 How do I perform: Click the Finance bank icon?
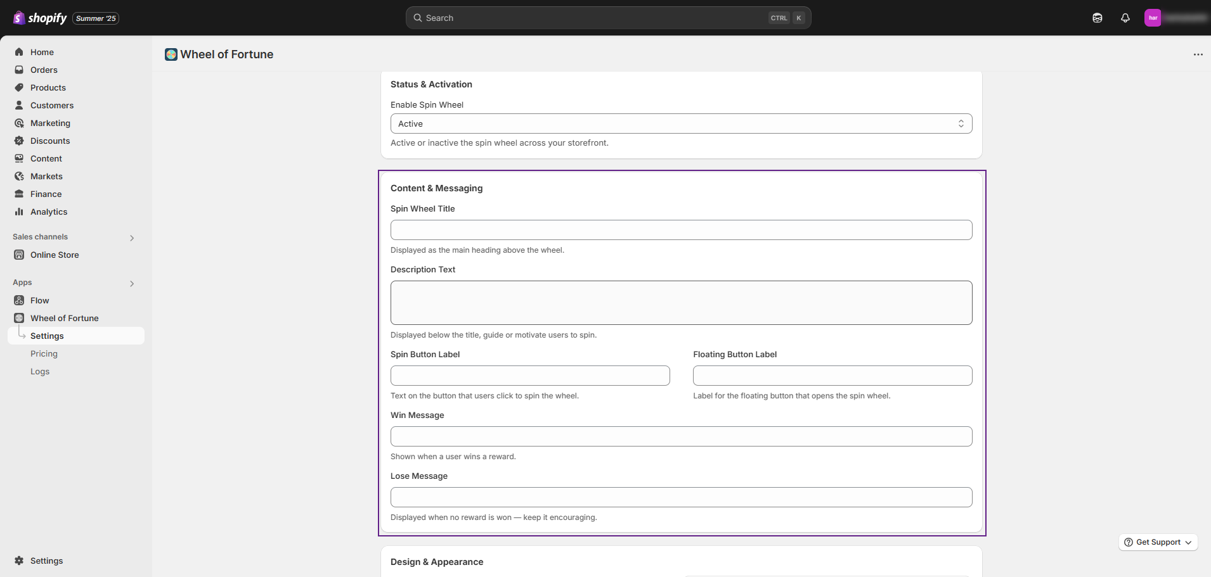click(19, 194)
